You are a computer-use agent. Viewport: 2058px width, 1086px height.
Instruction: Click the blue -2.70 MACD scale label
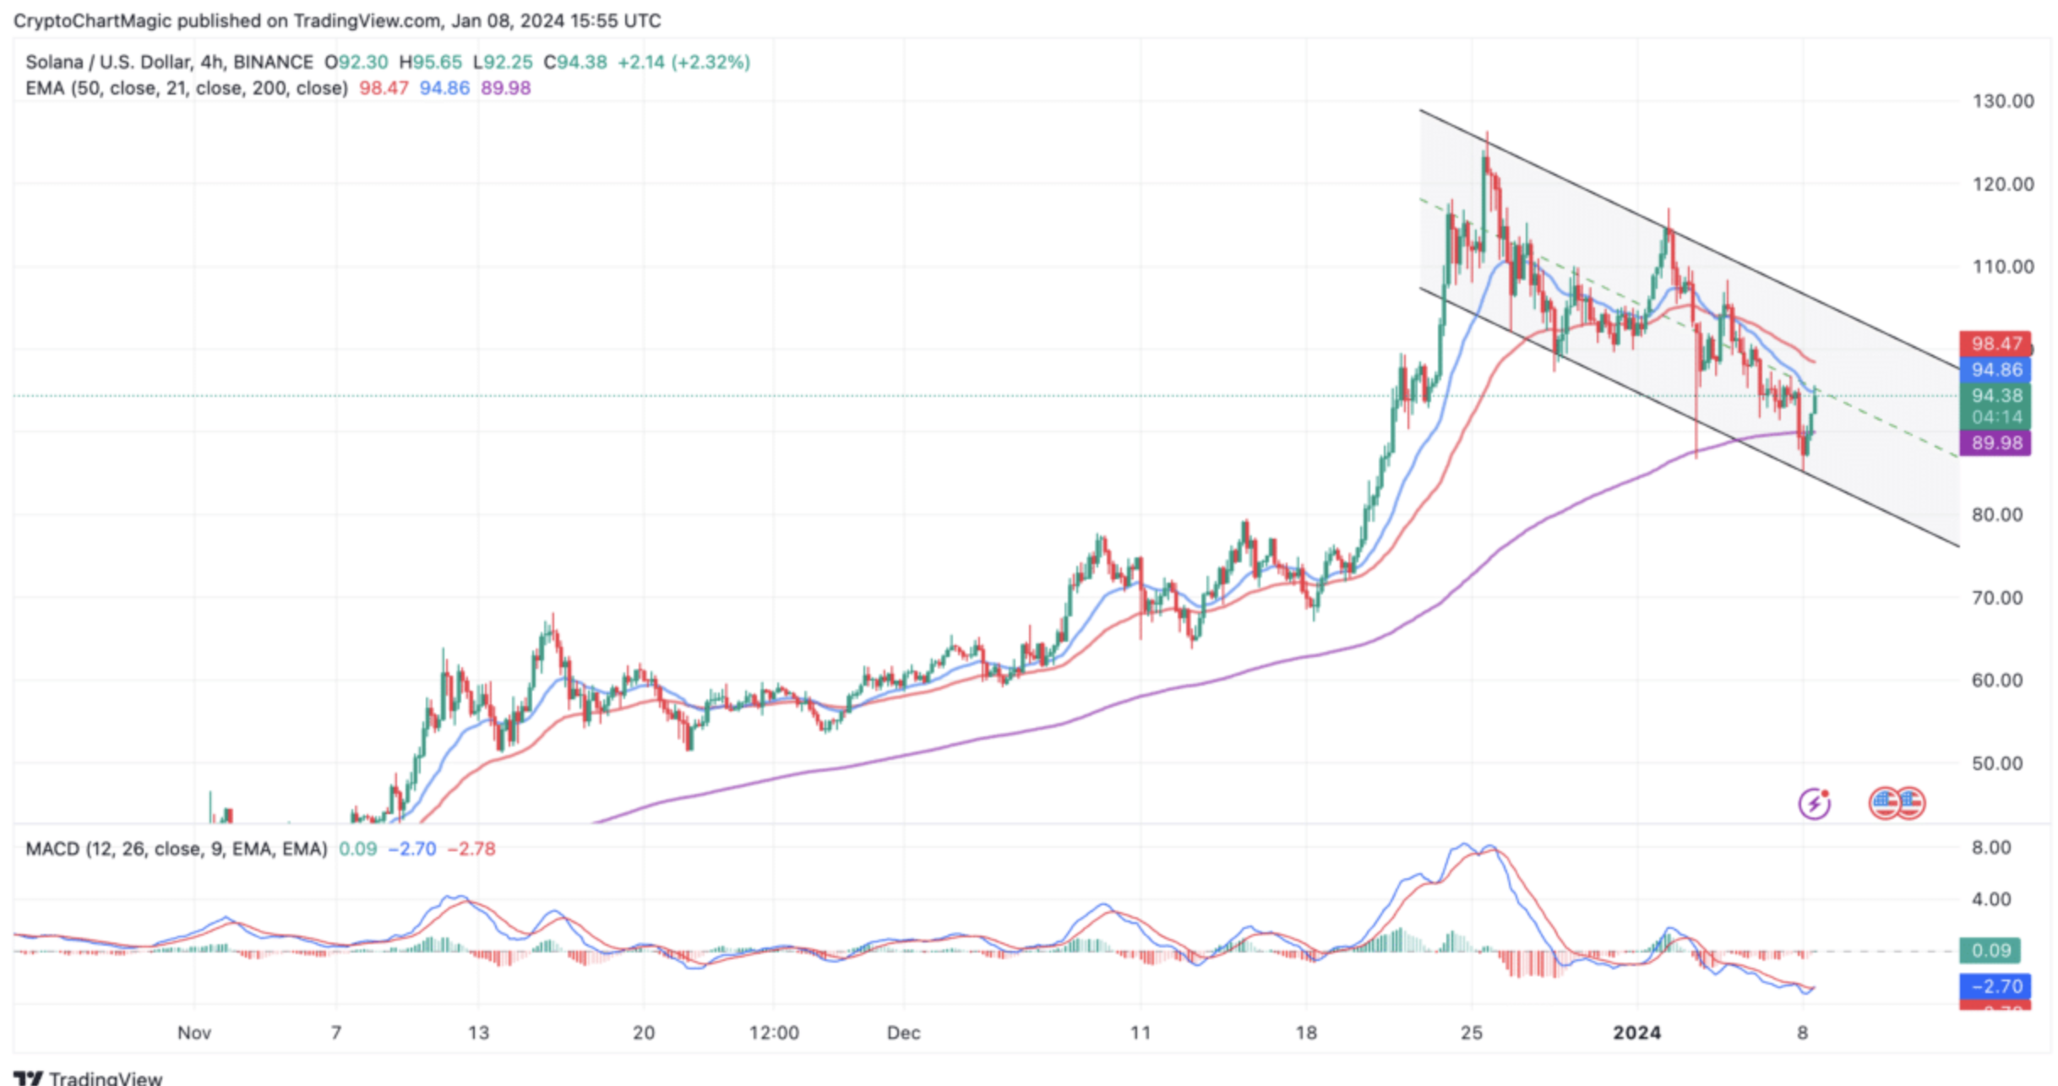1995,986
